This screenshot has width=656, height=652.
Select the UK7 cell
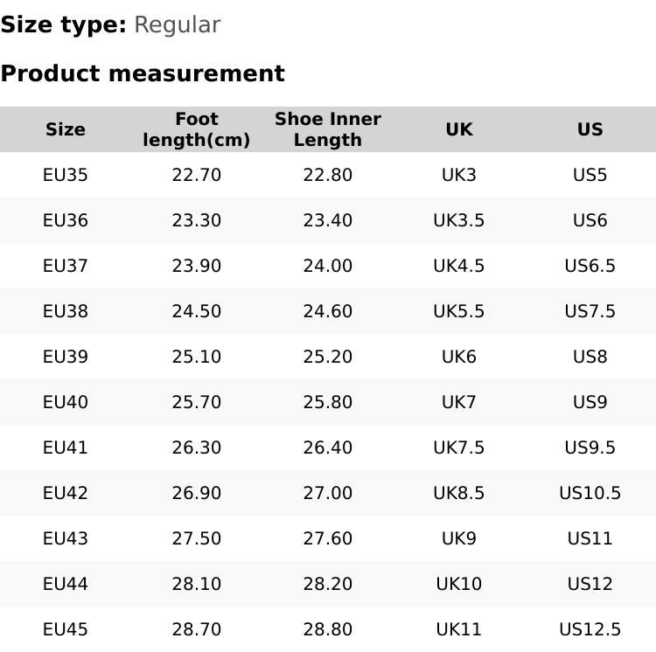tap(459, 402)
